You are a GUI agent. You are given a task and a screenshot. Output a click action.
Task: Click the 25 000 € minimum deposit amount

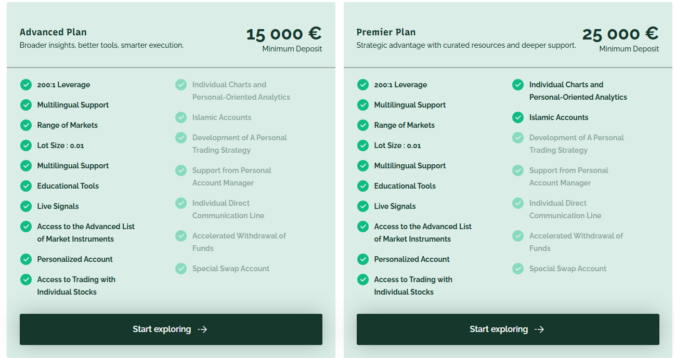point(620,34)
